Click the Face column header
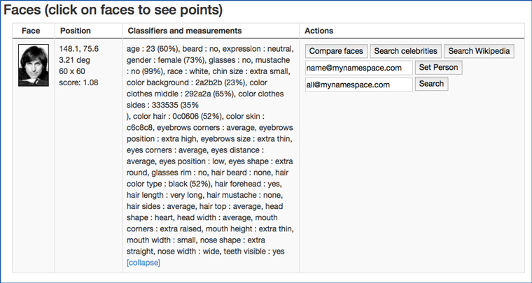Viewport: 532px width, 283px height. click(x=31, y=31)
